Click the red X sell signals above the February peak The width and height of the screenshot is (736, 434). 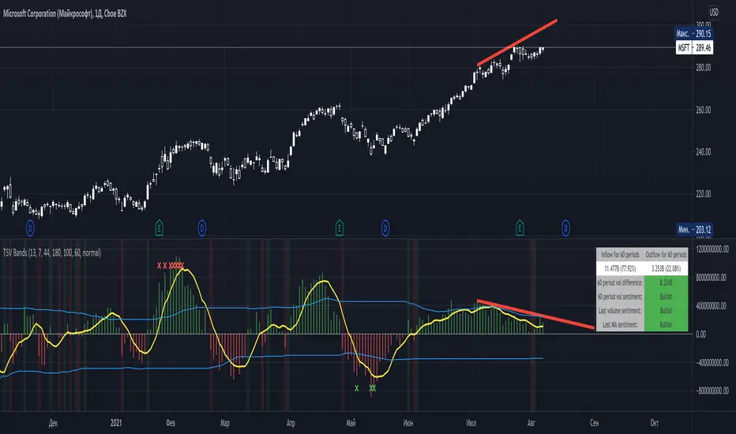point(171,266)
